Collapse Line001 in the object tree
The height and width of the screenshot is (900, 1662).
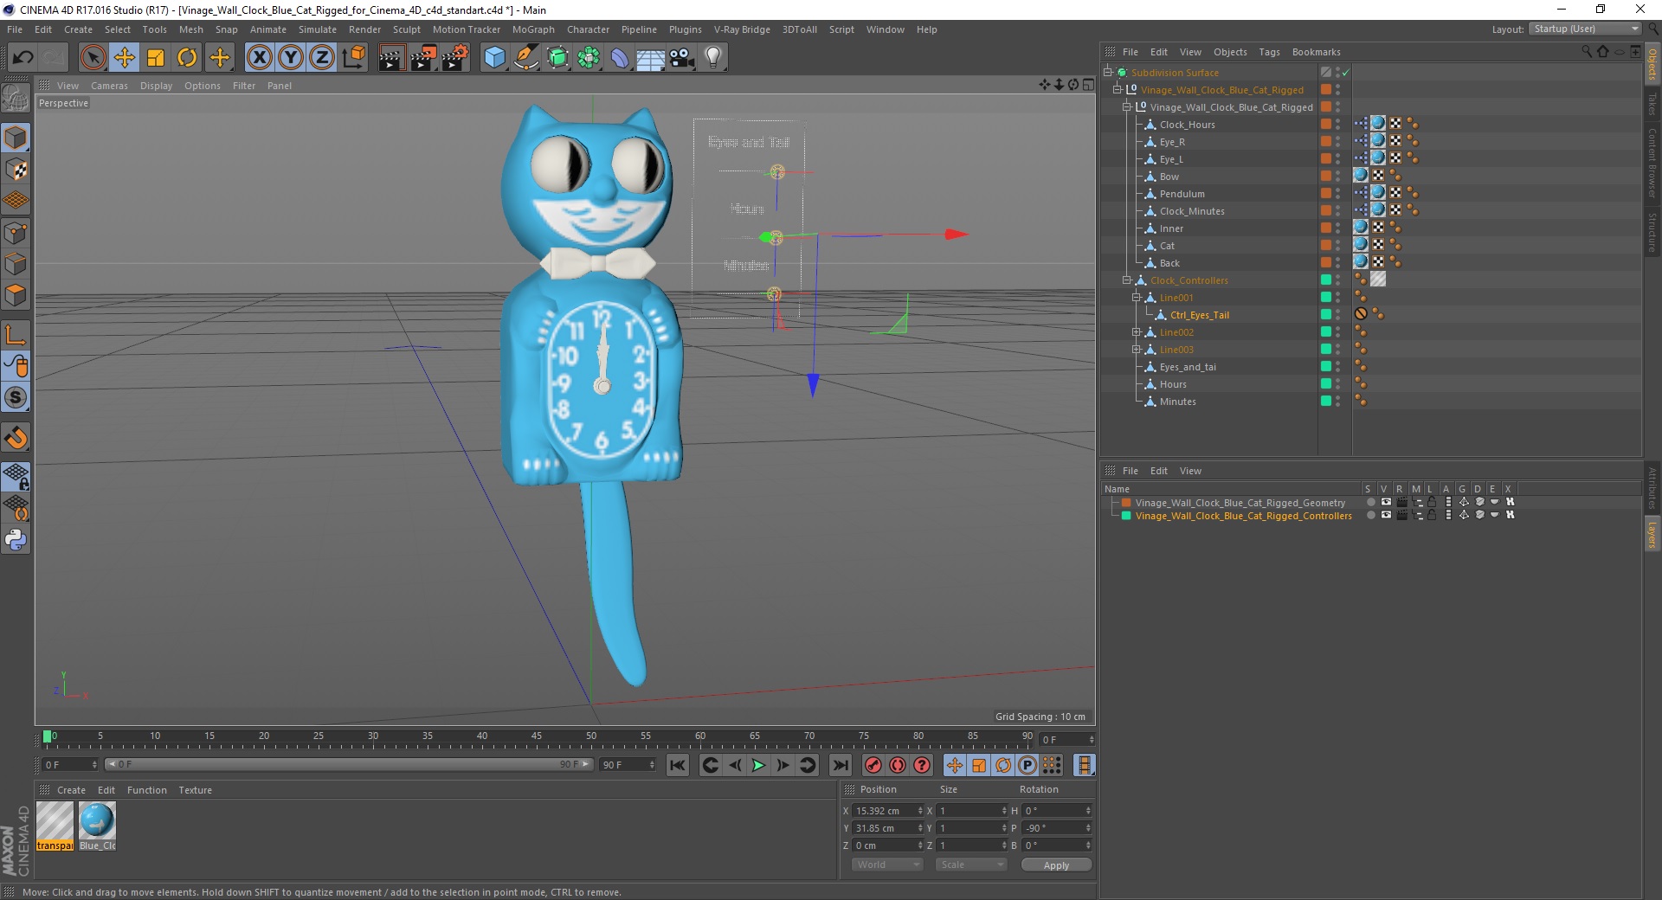pyautogui.click(x=1136, y=297)
